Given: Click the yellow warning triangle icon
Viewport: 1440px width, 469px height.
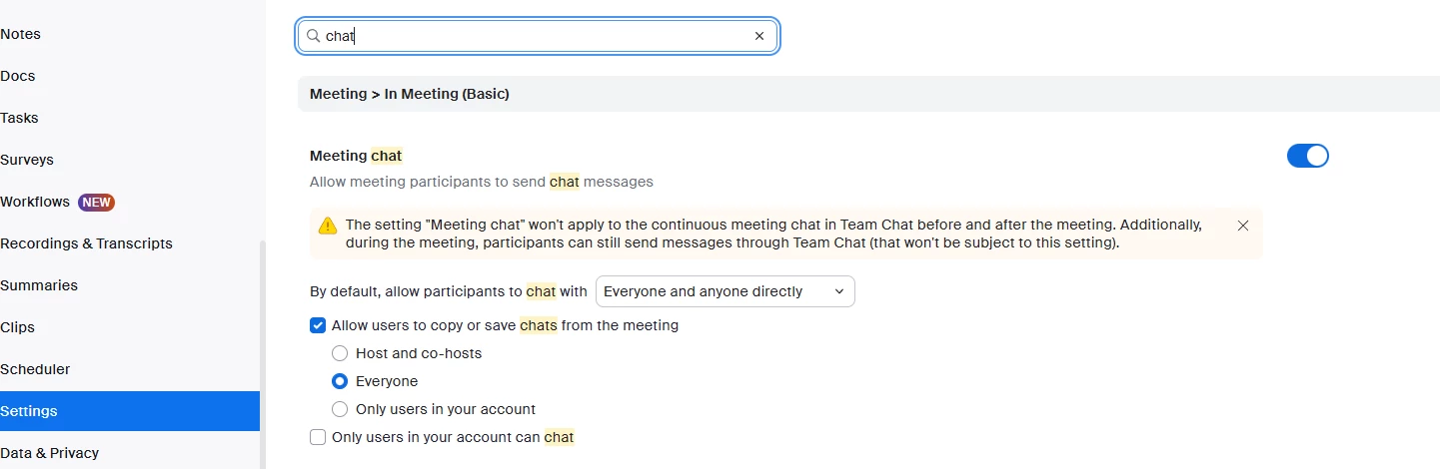Looking at the screenshot, I should coord(328,226).
